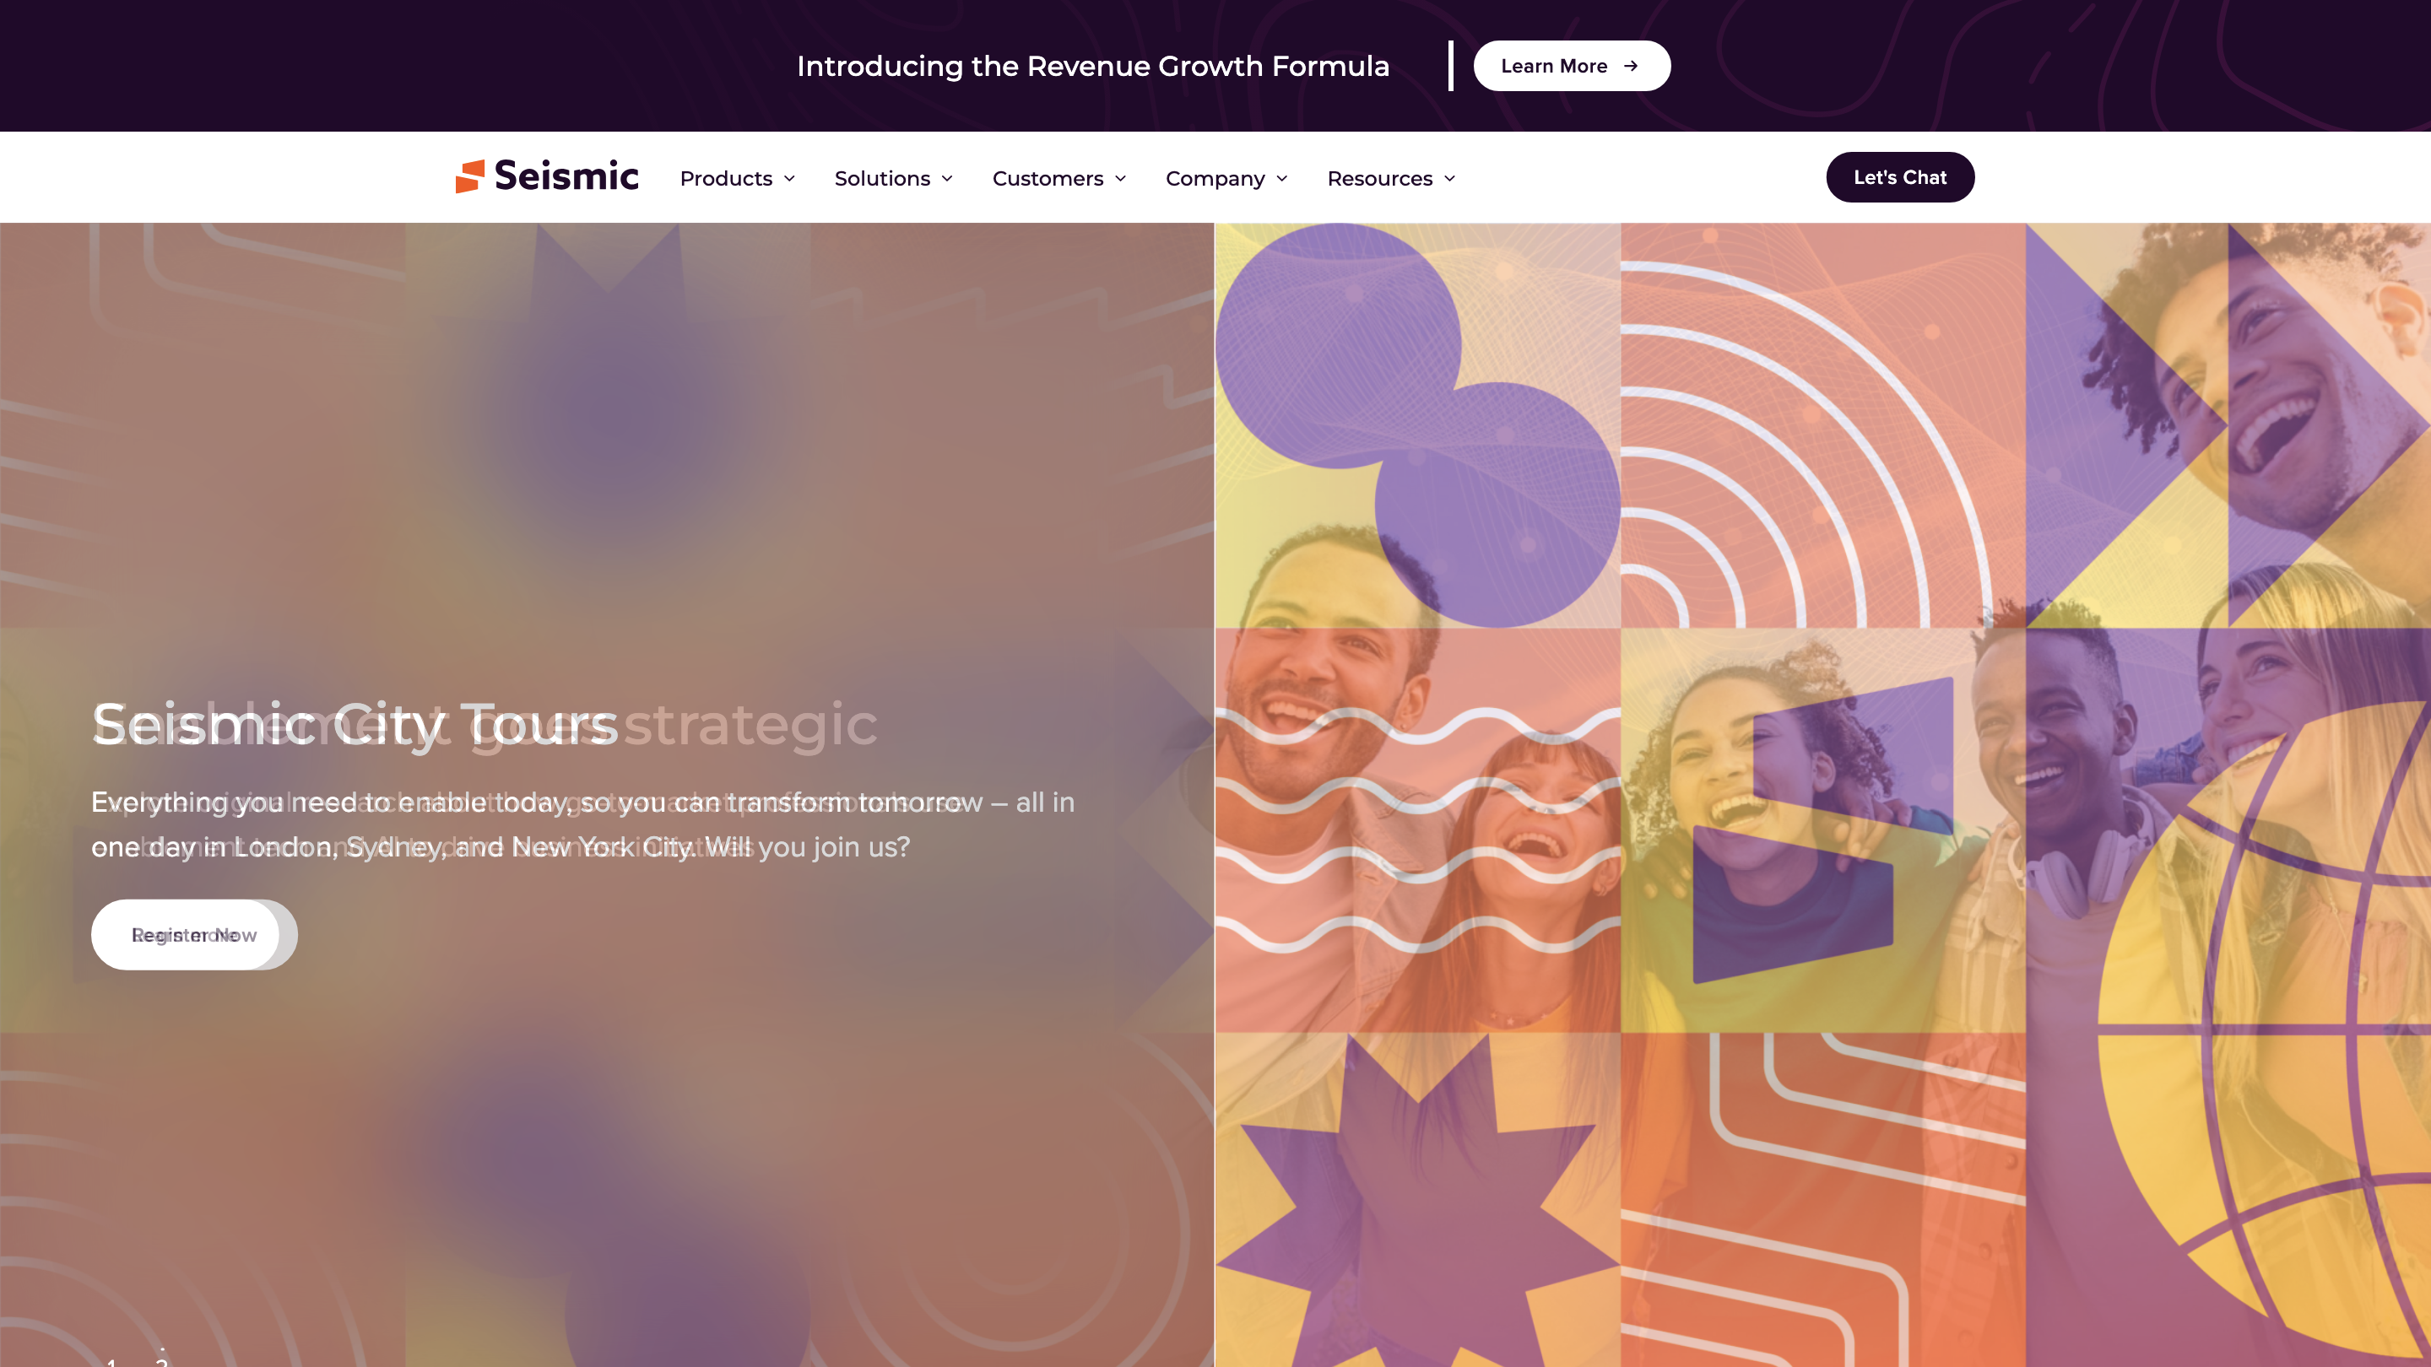
Task: Go to carousel slide 1 indicator
Action: click(x=111, y=1362)
